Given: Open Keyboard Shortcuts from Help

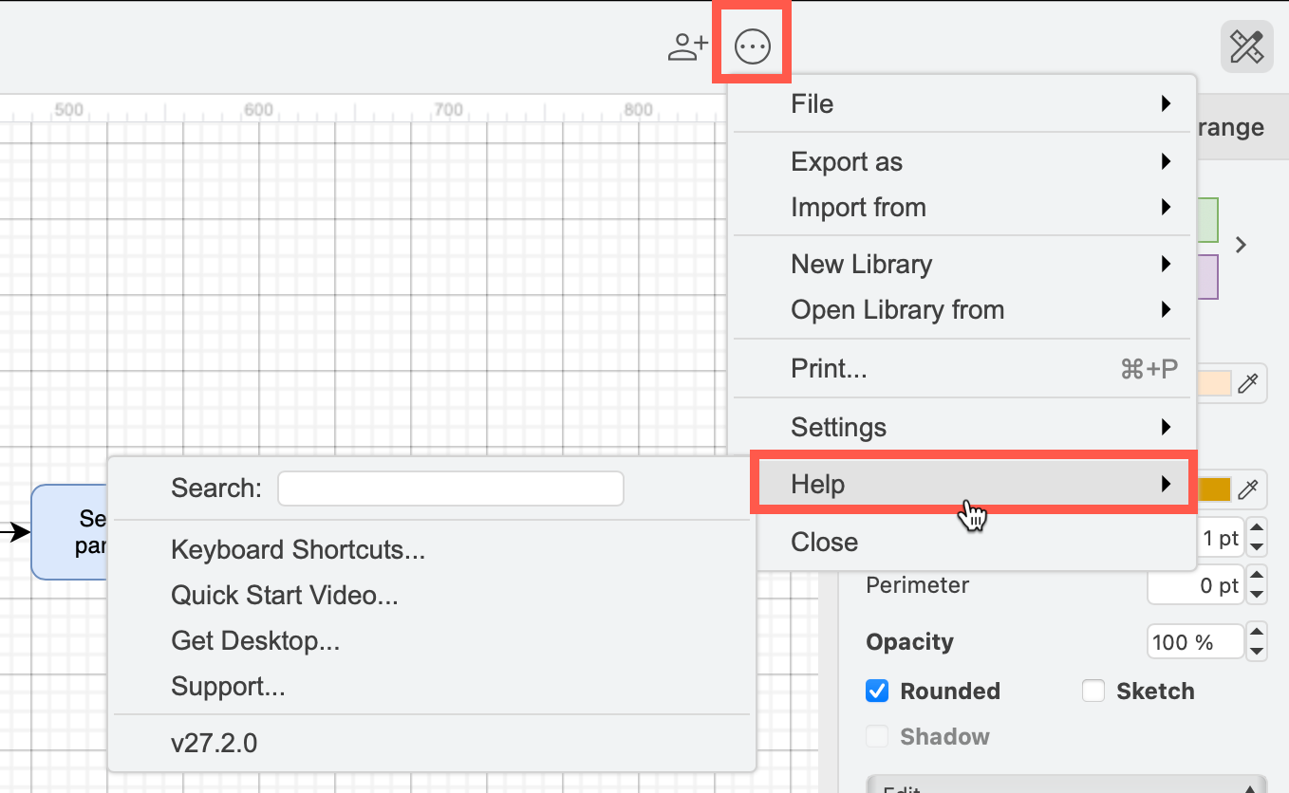Looking at the screenshot, I should click(297, 550).
